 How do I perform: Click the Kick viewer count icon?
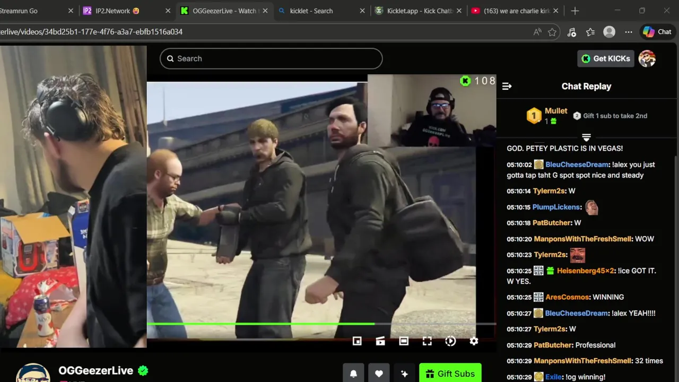click(x=465, y=81)
